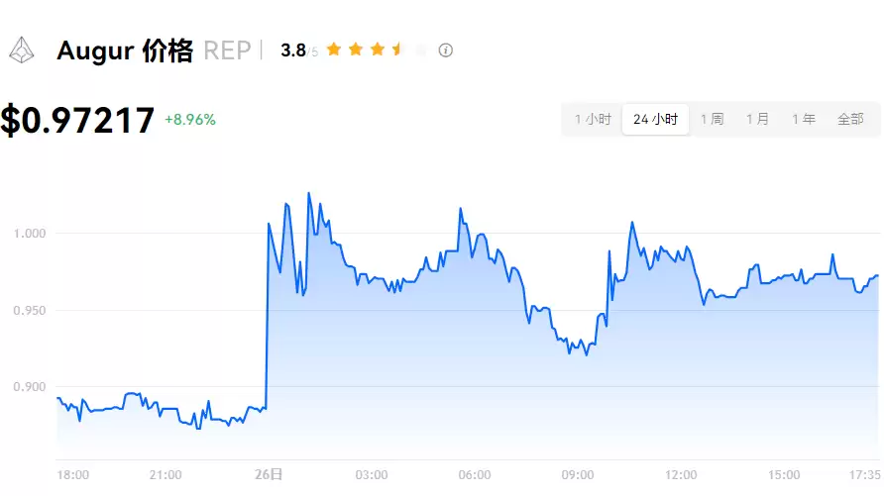
Task: Click the 12:00 time axis label
Action: point(681,475)
